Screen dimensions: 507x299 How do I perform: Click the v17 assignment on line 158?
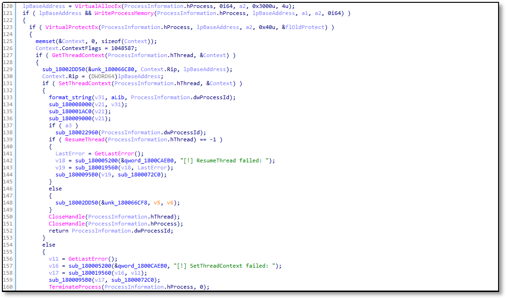53,273
